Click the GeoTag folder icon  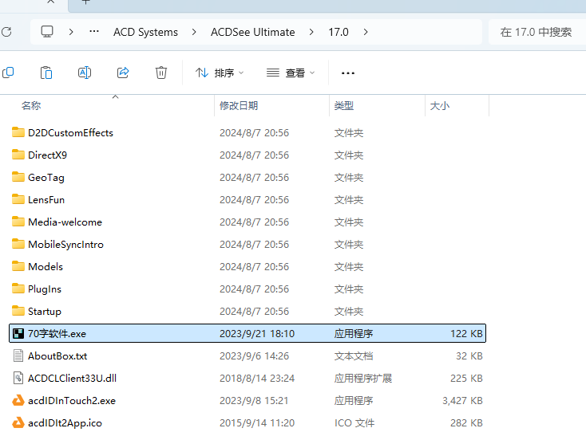18,177
